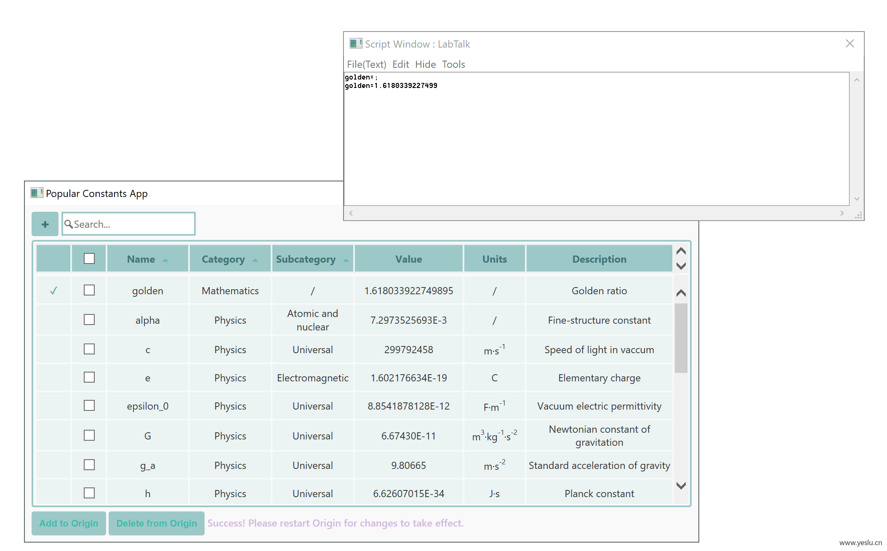Click the value 9.80665
Viewport: 887px width, 551px height.
(x=409, y=465)
